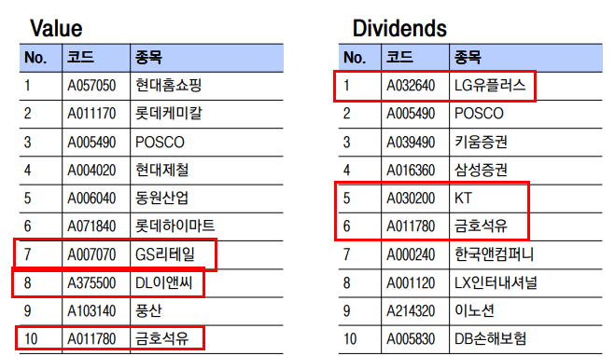
Task: Click code A011780 in the Dividends table
Action: (411, 226)
